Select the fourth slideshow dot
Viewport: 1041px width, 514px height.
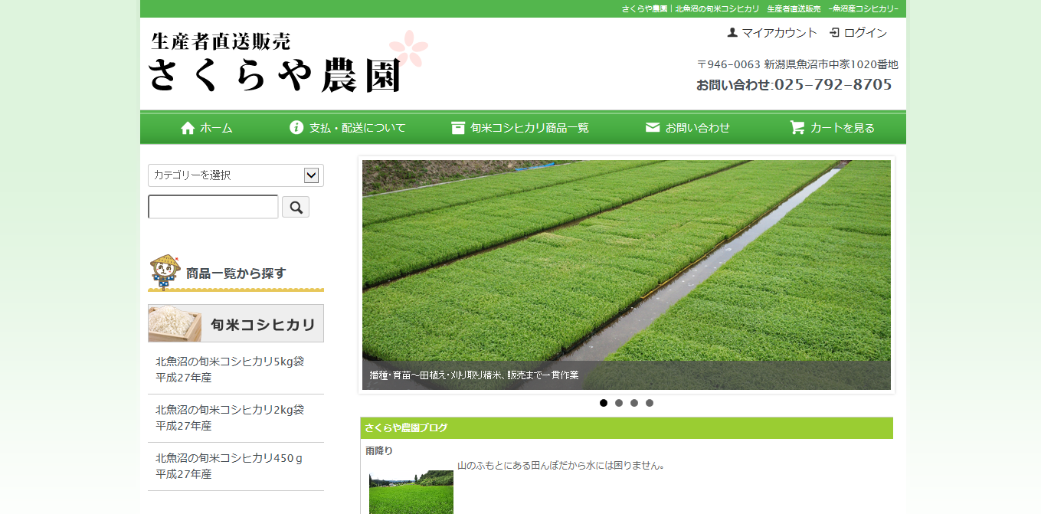point(650,403)
